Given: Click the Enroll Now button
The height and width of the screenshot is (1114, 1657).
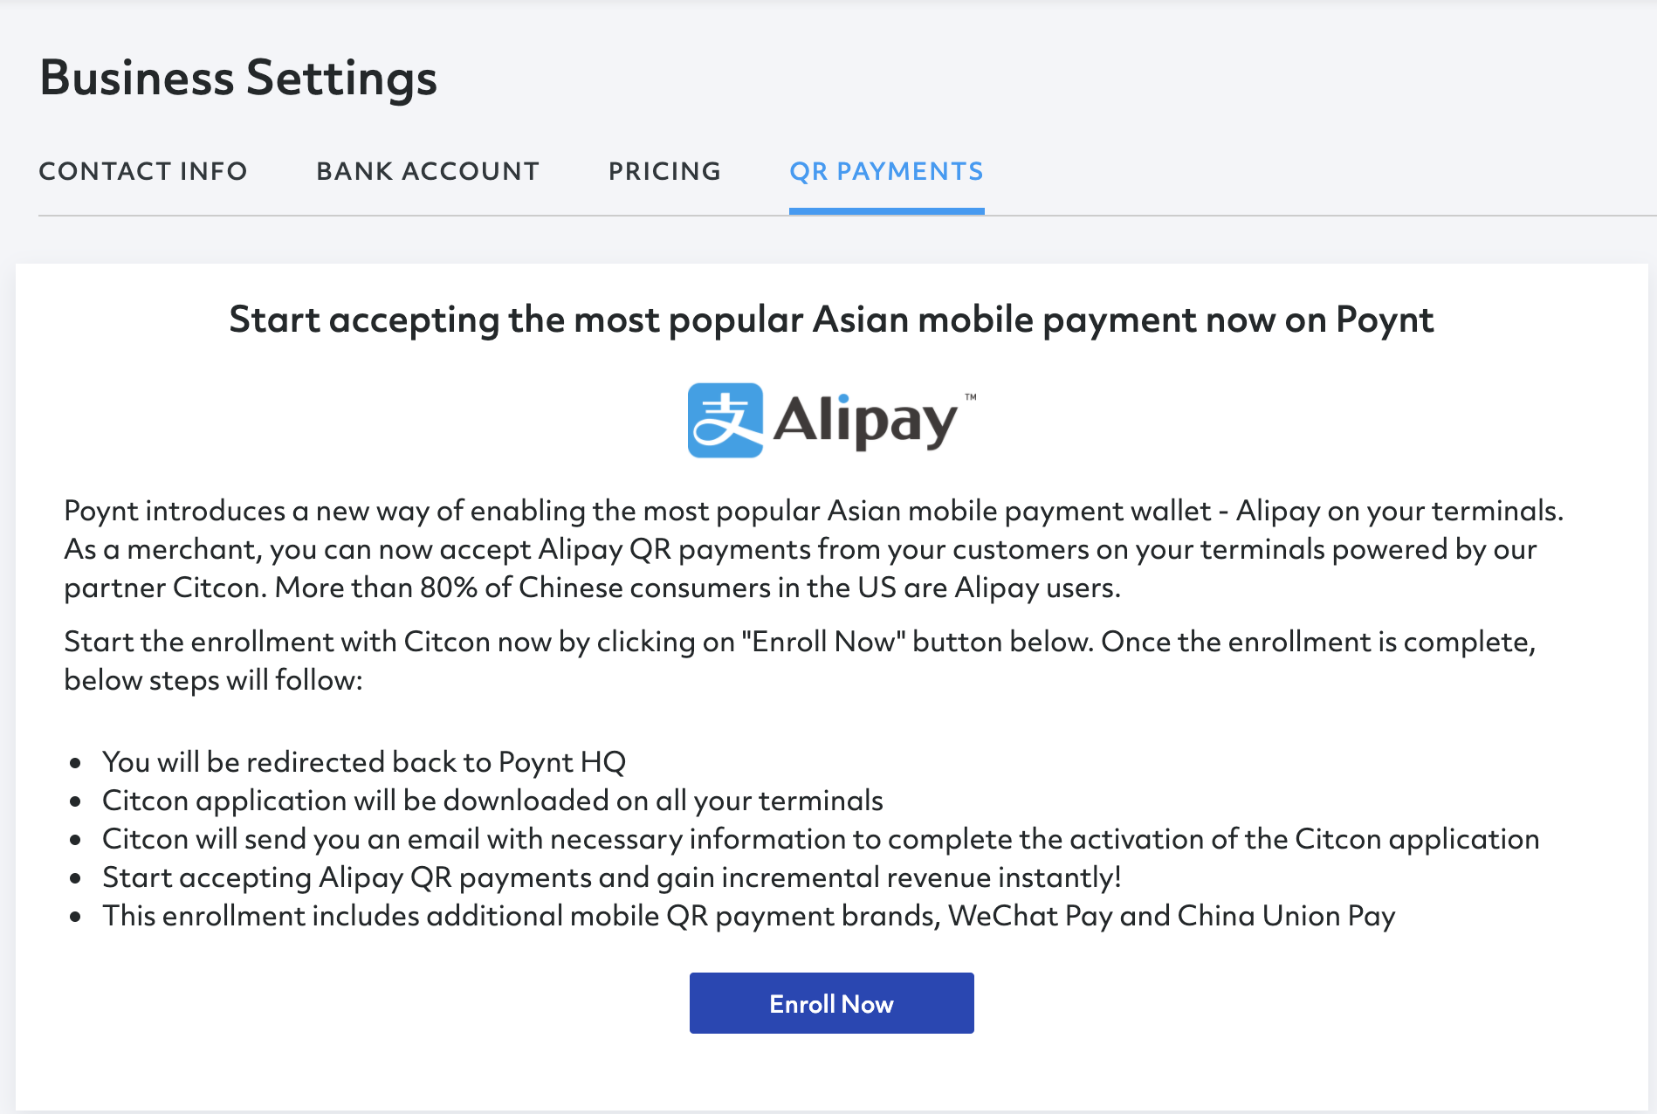Looking at the screenshot, I should point(831,1003).
